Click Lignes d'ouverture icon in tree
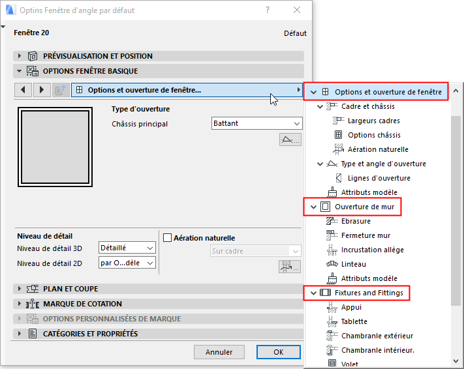This screenshot has height=369, width=464. click(x=339, y=178)
